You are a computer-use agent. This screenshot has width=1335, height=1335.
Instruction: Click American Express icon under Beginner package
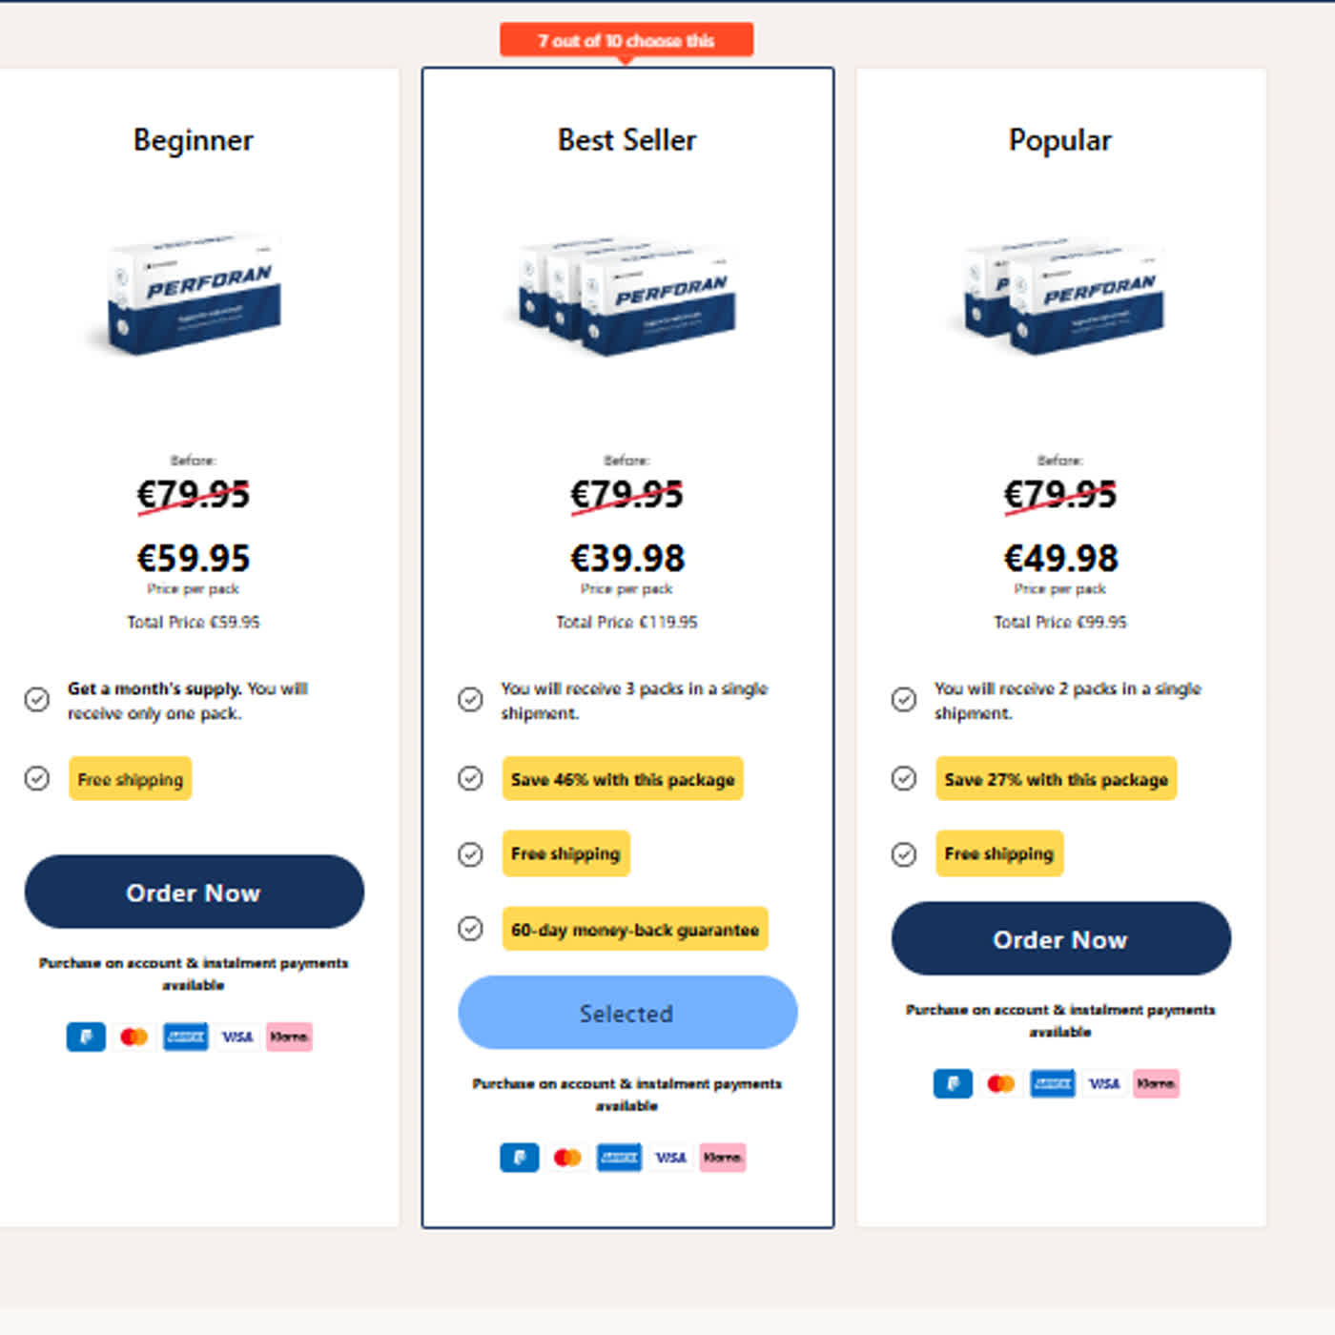(x=185, y=1037)
